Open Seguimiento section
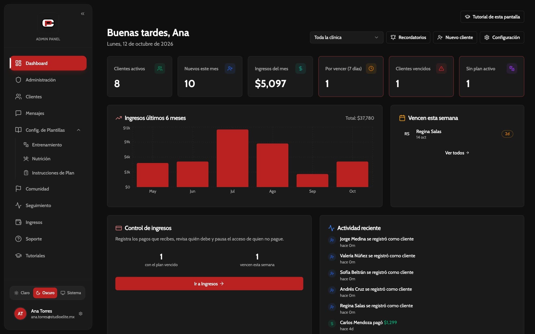 48,205
